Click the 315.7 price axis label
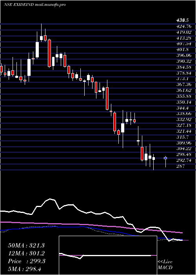The height and width of the screenshot is (275, 196). click(x=182, y=137)
